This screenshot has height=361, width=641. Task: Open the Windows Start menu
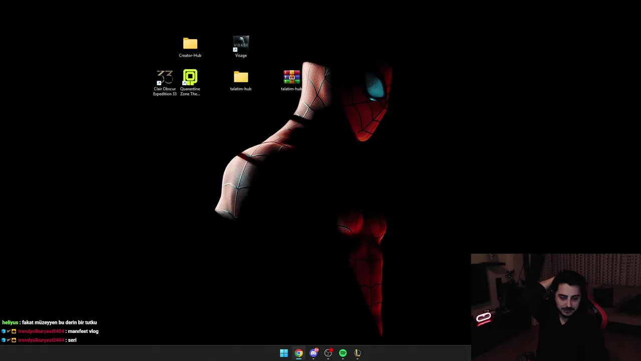pyautogui.click(x=284, y=353)
